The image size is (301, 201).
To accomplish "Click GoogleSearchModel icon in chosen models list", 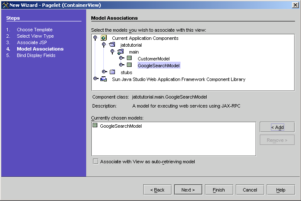I will coord(95,126).
